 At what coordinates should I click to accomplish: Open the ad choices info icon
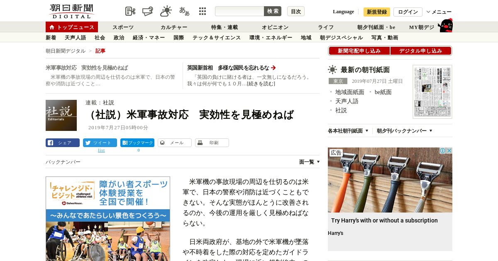pyautogui.click(x=443, y=151)
